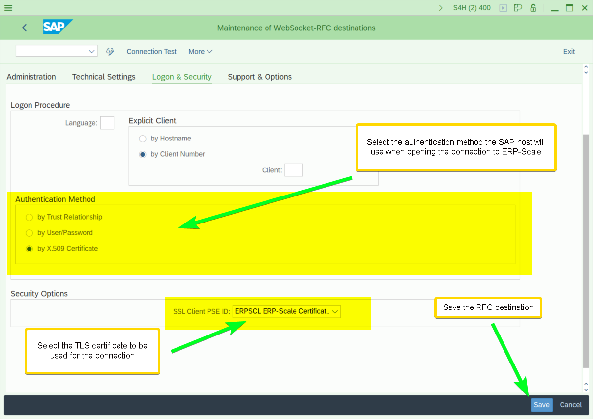Click the SAP logo
This screenshot has height=419, width=593.
(x=57, y=28)
